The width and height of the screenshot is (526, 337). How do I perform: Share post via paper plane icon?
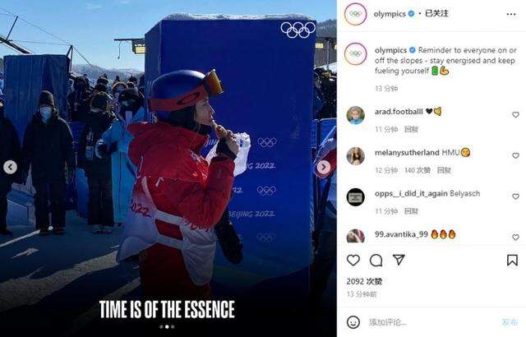point(399,260)
